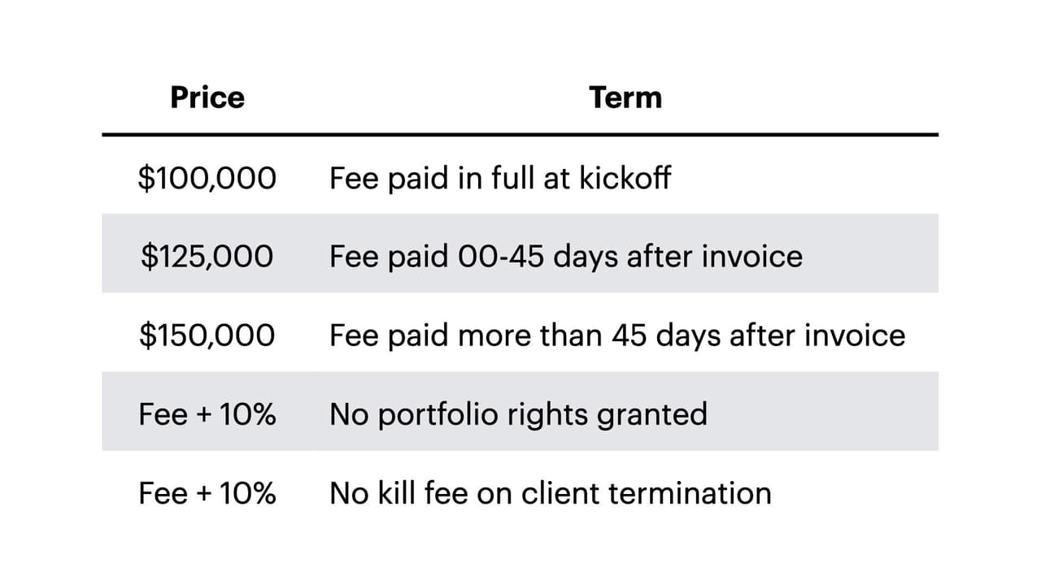Click the Term column header
This screenshot has width=1041, height=585.
pyautogui.click(x=625, y=97)
